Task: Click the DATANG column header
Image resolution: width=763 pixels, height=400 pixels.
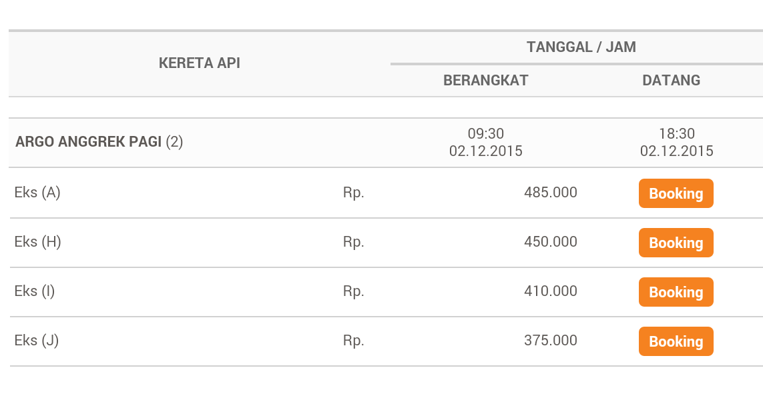Action: click(671, 80)
